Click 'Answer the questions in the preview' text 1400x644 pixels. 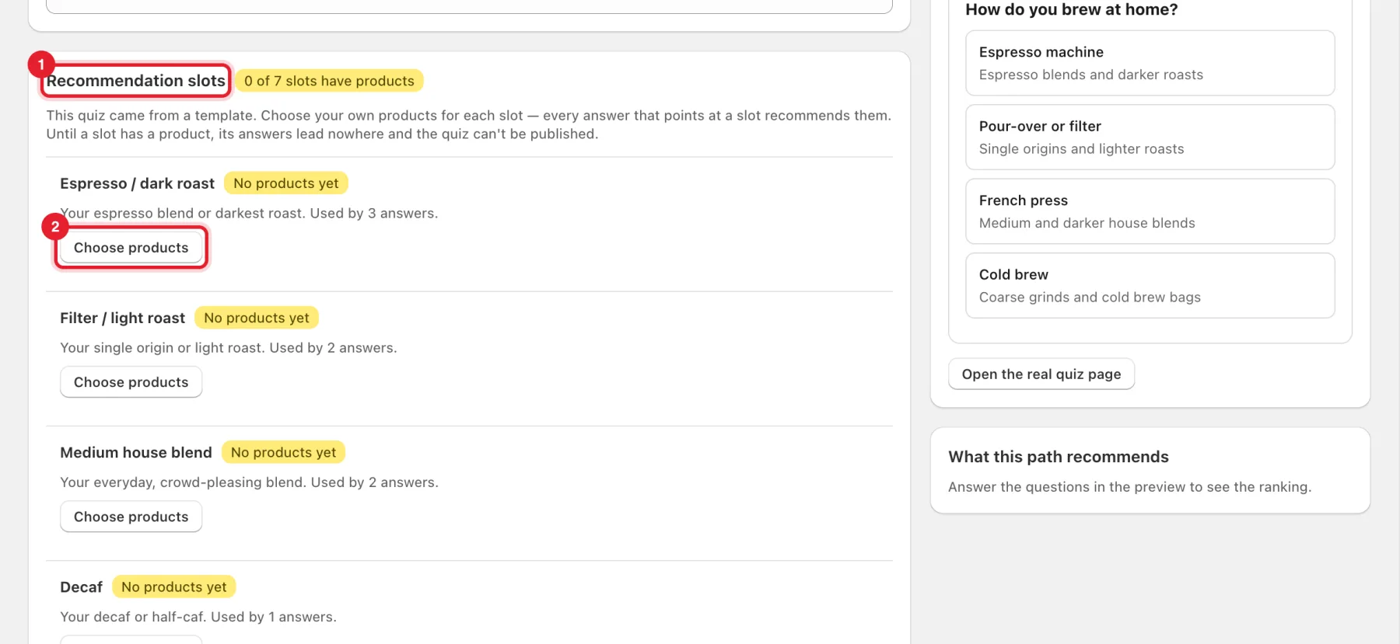pos(1129,487)
